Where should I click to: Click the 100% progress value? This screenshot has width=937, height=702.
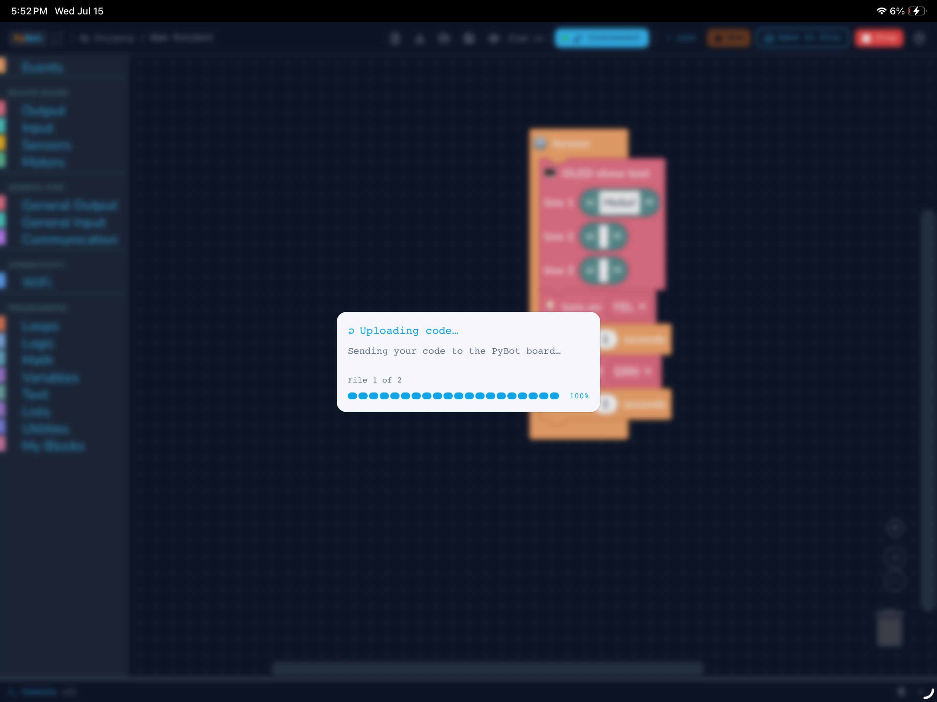point(579,396)
